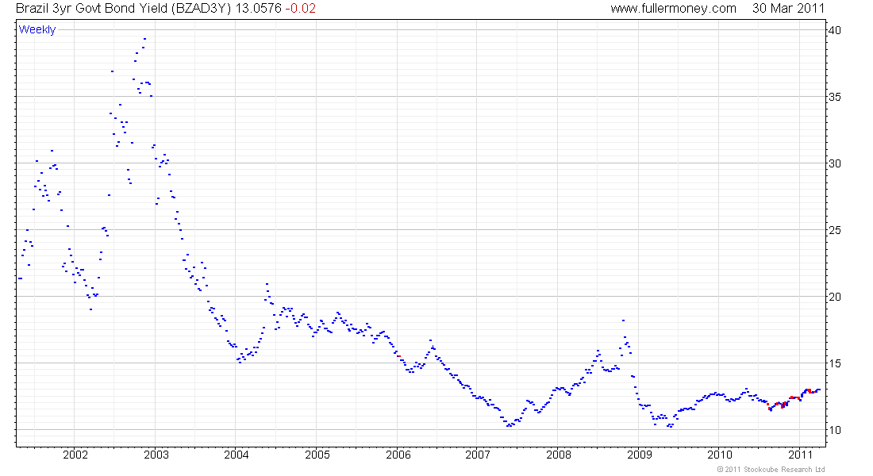Click the 2008 x-axis year label

pos(559,455)
